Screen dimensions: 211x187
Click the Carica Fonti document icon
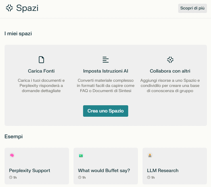[41, 60]
